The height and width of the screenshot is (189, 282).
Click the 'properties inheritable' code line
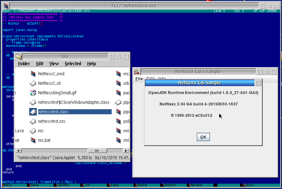pyautogui.click(x=27, y=40)
